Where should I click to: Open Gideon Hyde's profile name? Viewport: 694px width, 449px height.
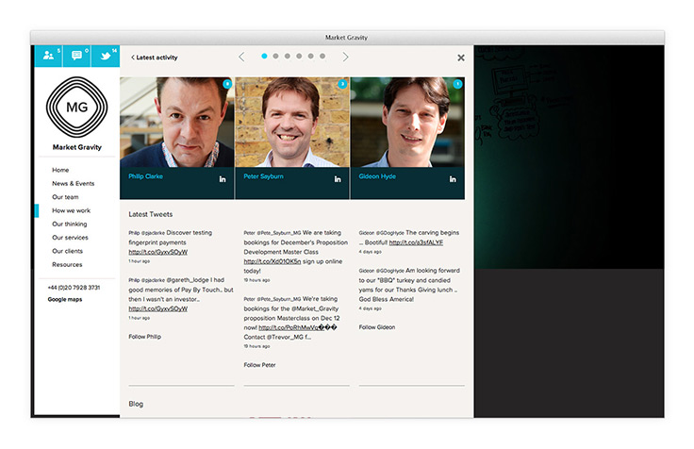pyautogui.click(x=377, y=176)
